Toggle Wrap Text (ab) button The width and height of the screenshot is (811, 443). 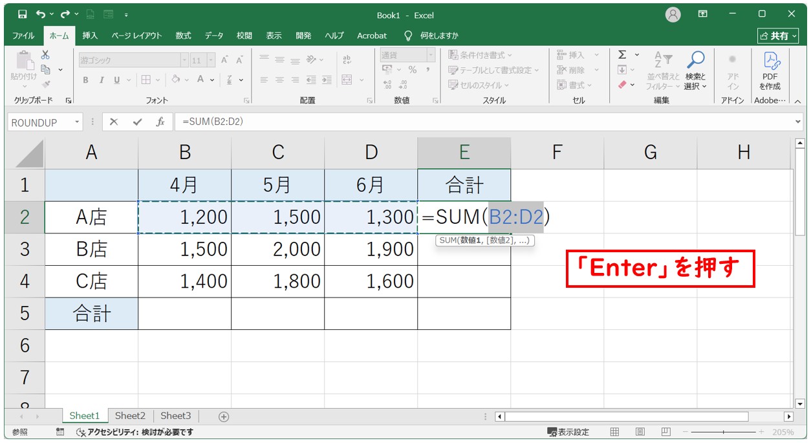click(x=347, y=59)
